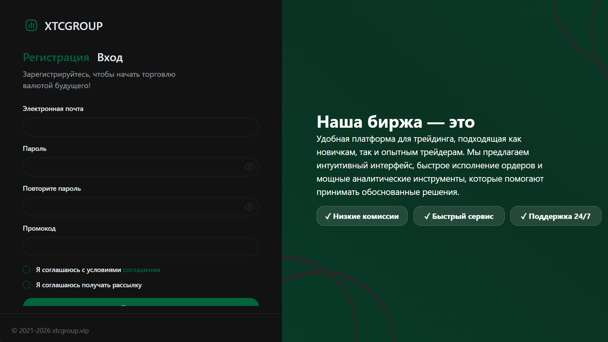Screen dimensions: 608x342
Task: Click the Поддержка 24/7 badge
Action: click(x=556, y=216)
